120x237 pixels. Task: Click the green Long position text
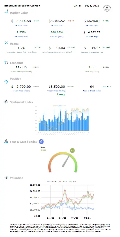tap(61, 95)
